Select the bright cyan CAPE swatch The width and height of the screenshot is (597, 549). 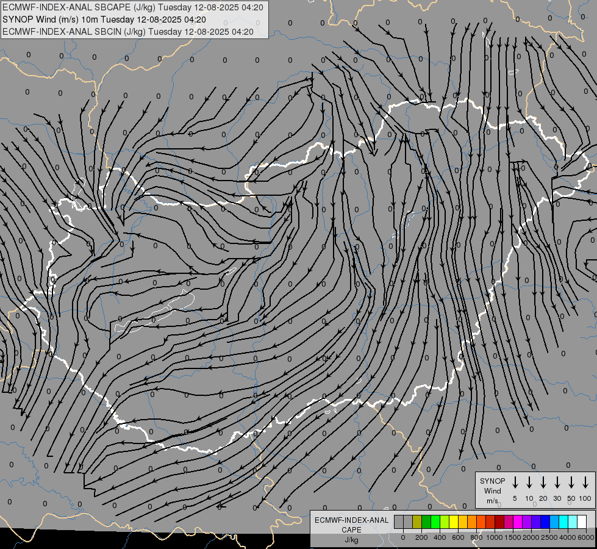pos(564,522)
